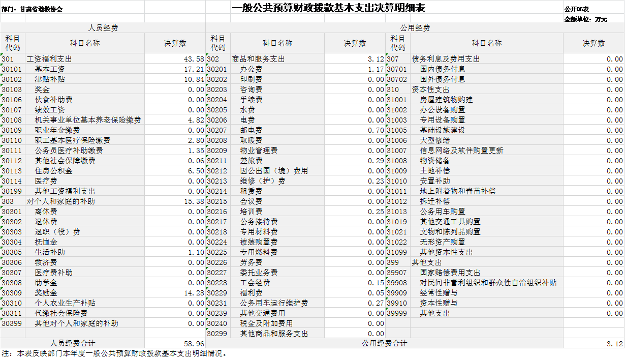Viewport: 625px width, 359px height.
Task: Click the 培训费 cell
Action: 277,212
